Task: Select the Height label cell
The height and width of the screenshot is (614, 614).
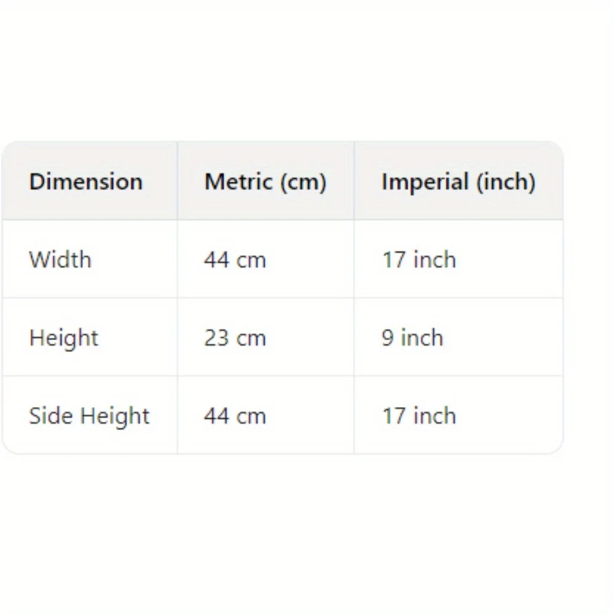Action: (x=63, y=338)
